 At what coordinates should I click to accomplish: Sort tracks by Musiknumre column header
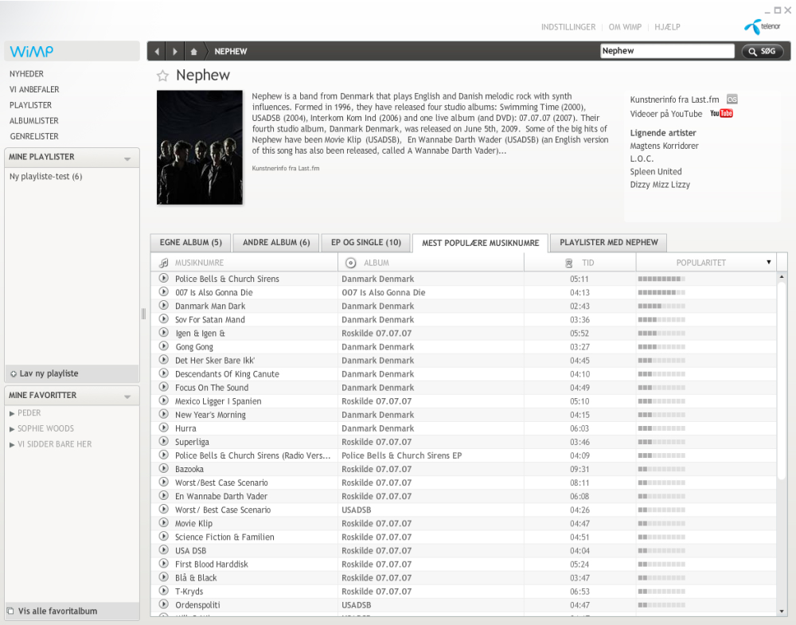click(244, 263)
